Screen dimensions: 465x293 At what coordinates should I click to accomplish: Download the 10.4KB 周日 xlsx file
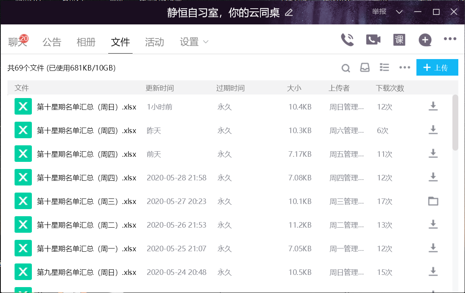pos(433,106)
